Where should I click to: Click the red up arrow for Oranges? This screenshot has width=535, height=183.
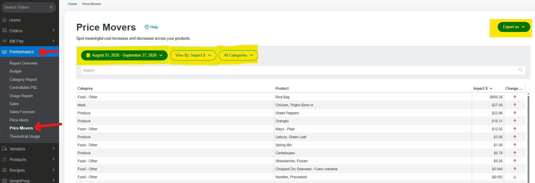515,121
